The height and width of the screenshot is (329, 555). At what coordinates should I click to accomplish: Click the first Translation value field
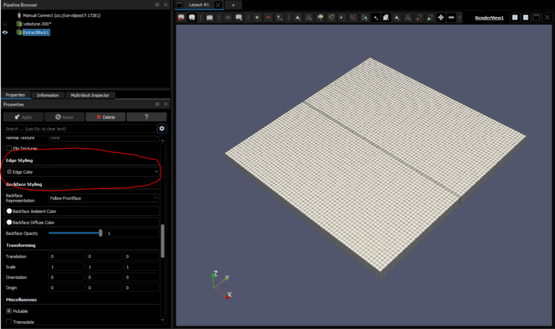[67, 257]
